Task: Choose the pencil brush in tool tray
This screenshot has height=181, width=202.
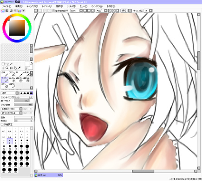Action: [5, 74]
